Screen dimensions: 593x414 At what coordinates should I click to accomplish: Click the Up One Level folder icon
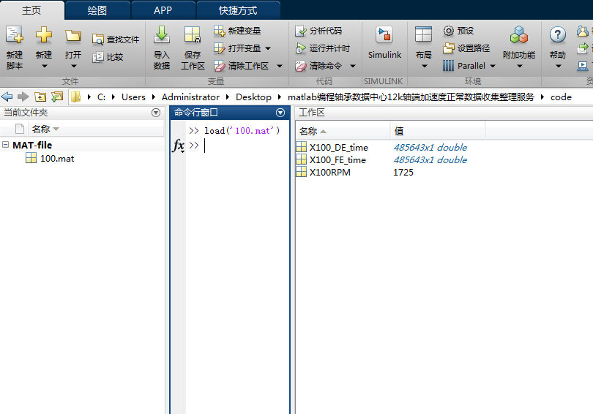40,97
